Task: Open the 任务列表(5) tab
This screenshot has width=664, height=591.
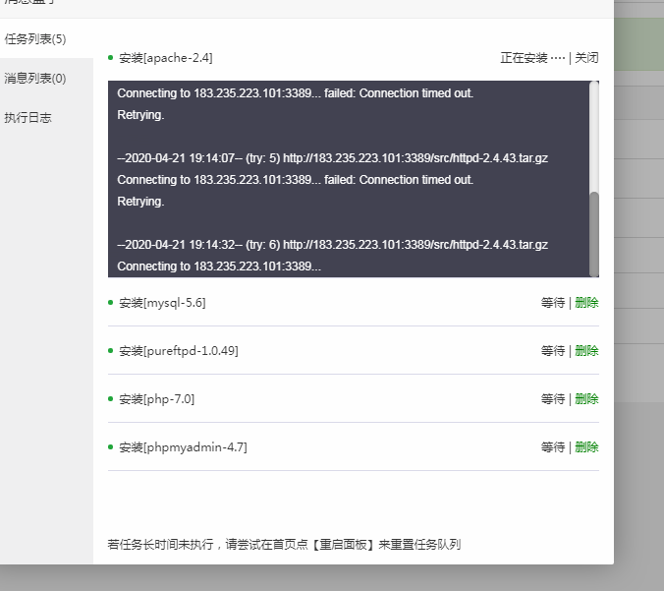Action: (x=35, y=39)
